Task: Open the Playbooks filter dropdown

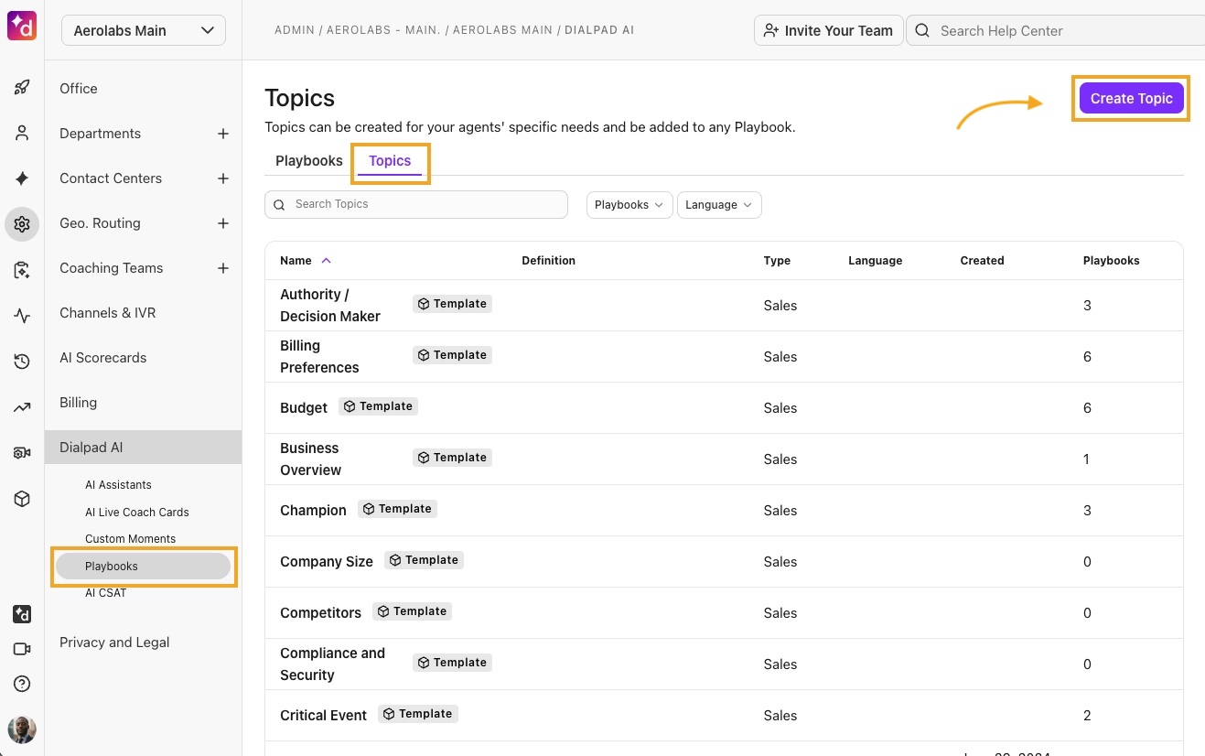Action: pos(629,205)
